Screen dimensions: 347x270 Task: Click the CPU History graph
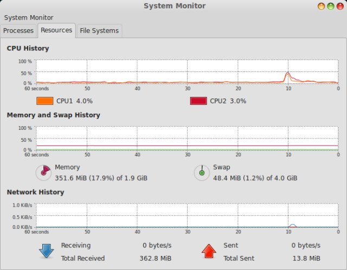pos(187,72)
